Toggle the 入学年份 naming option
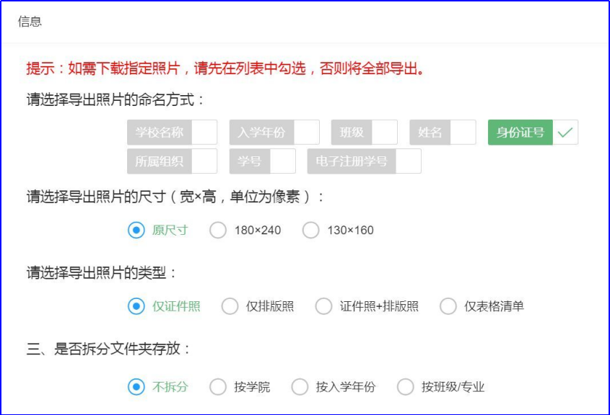 click(274, 133)
